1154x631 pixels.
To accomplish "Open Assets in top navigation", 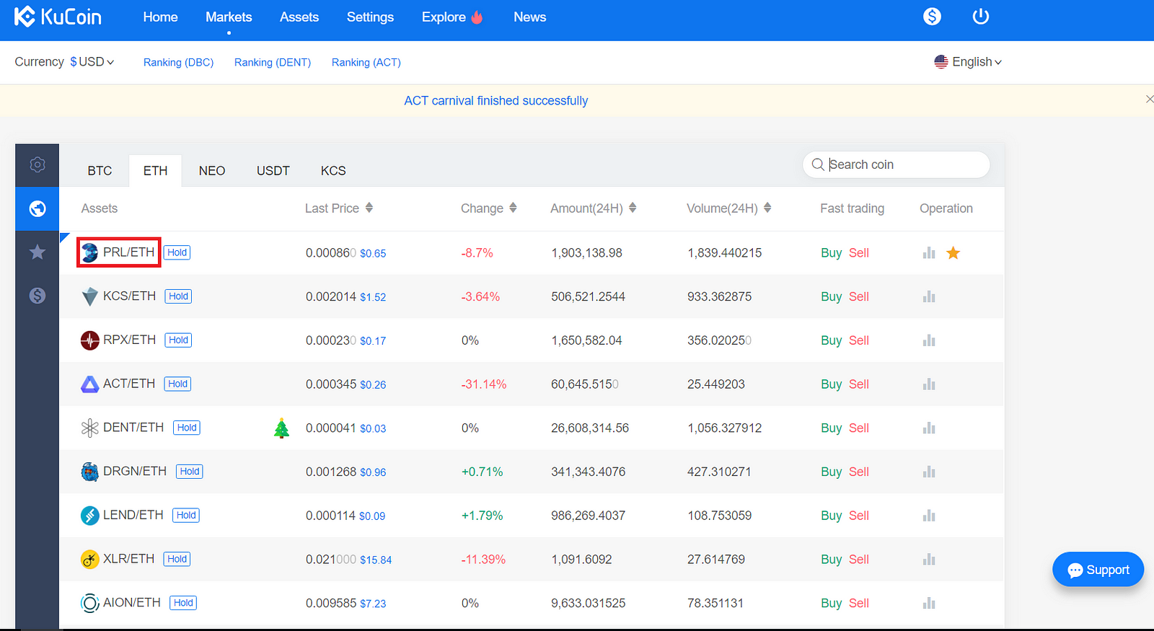I will pos(299,17).
